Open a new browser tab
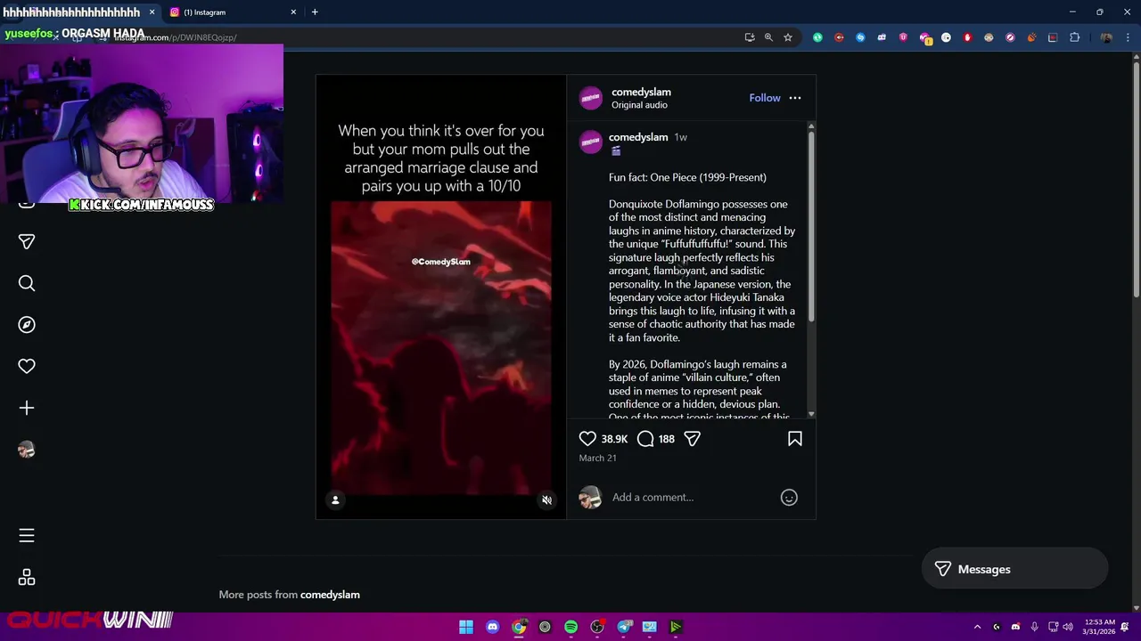 (x=315, y=12)
